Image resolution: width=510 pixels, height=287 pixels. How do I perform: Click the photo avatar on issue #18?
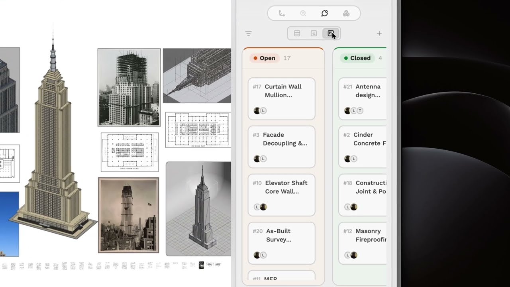tap(354, 207)
